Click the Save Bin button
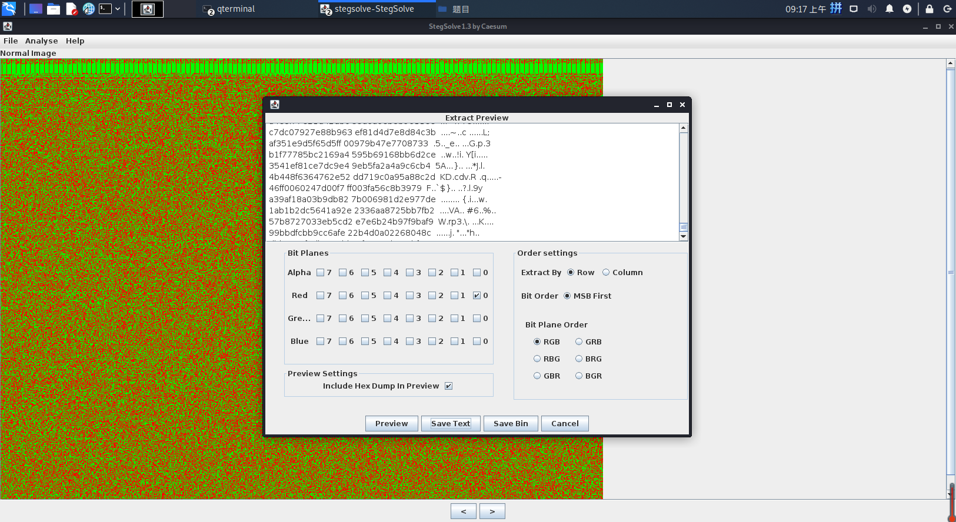 (511, 423)
